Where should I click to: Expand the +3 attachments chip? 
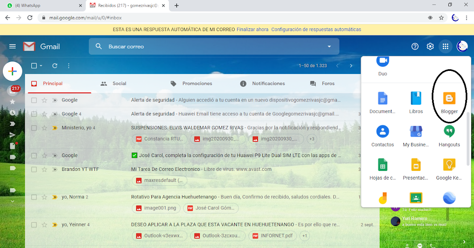pyautogui.click(x=312, y=139)
